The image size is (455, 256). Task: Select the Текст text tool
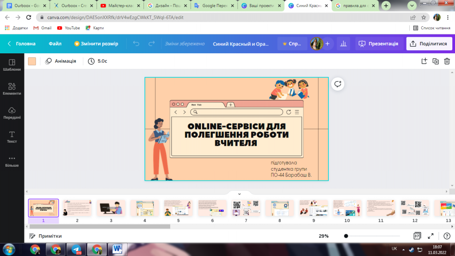(x=12, y=137)
